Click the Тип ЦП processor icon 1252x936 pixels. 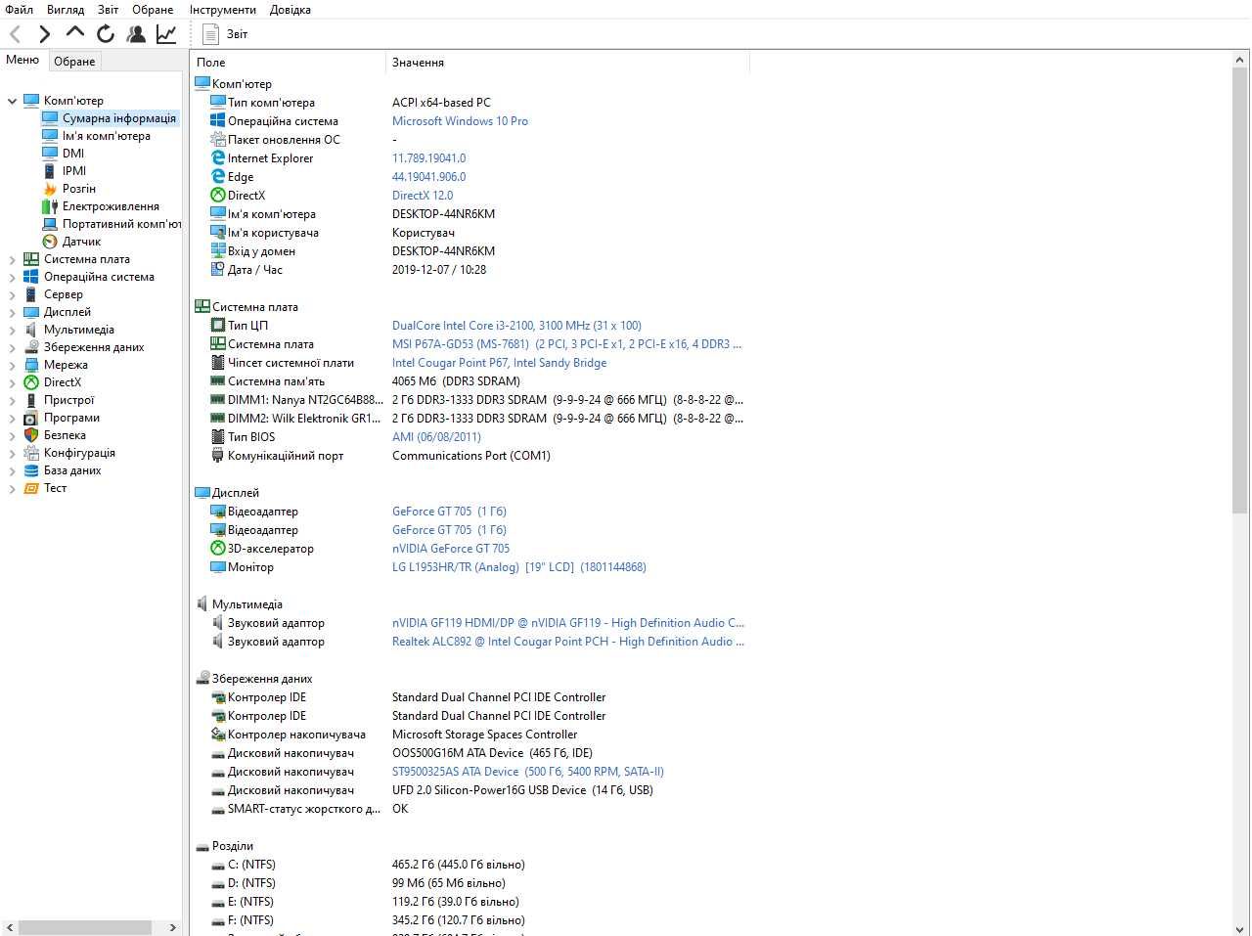point(218,325)
